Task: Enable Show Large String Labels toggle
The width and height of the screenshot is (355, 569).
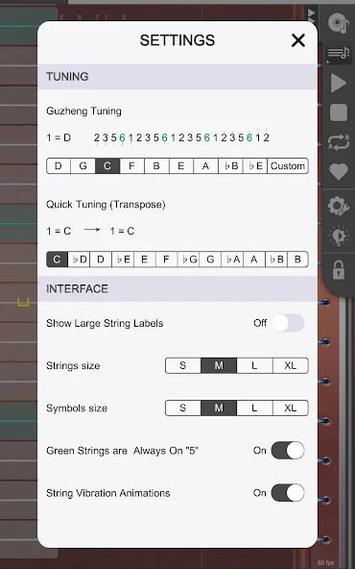Action: [x=288, y=323]
